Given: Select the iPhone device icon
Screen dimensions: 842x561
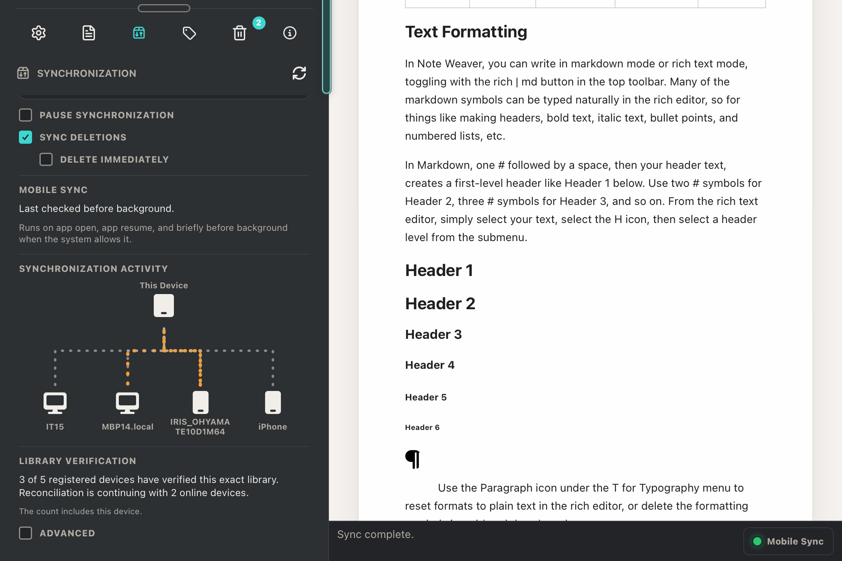Looking at the screenshot, I should coord(273,402).
